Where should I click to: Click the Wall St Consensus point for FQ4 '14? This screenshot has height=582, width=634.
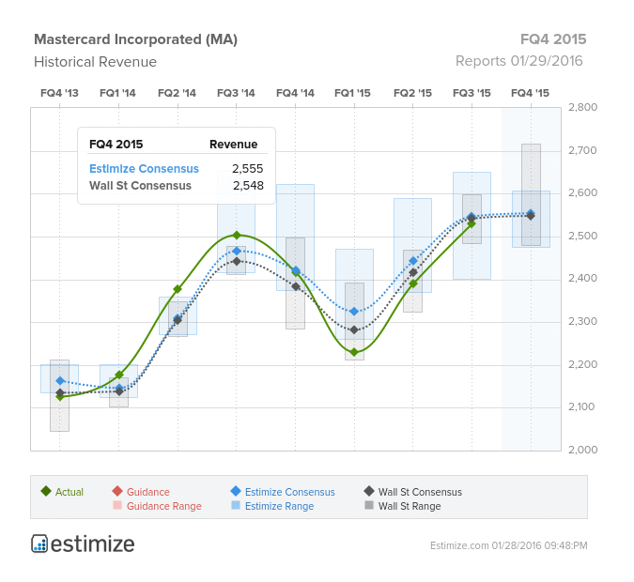click(x=296, y=287)
